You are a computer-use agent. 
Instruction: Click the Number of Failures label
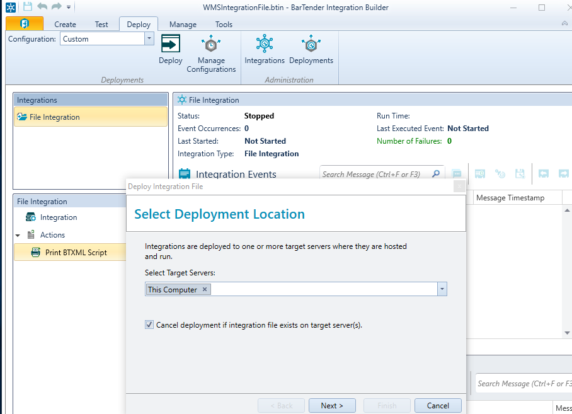click(x=409, y=141)
